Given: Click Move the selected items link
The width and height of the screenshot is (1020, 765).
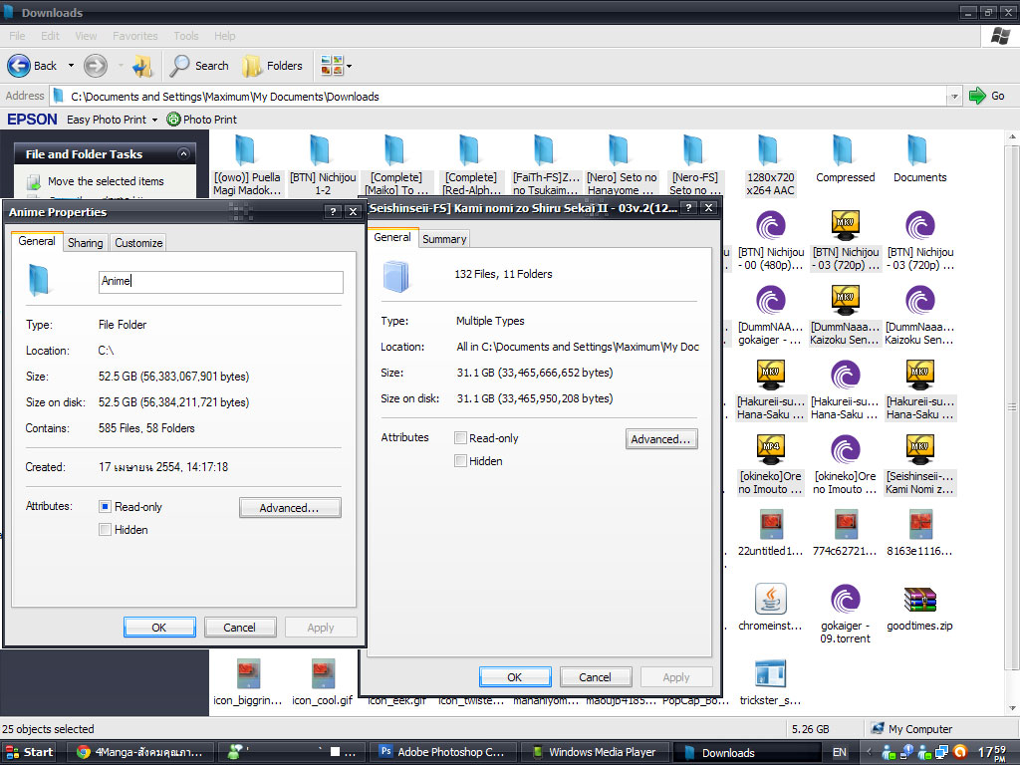Looking at the screenshot, I should (x=106, y=181).
